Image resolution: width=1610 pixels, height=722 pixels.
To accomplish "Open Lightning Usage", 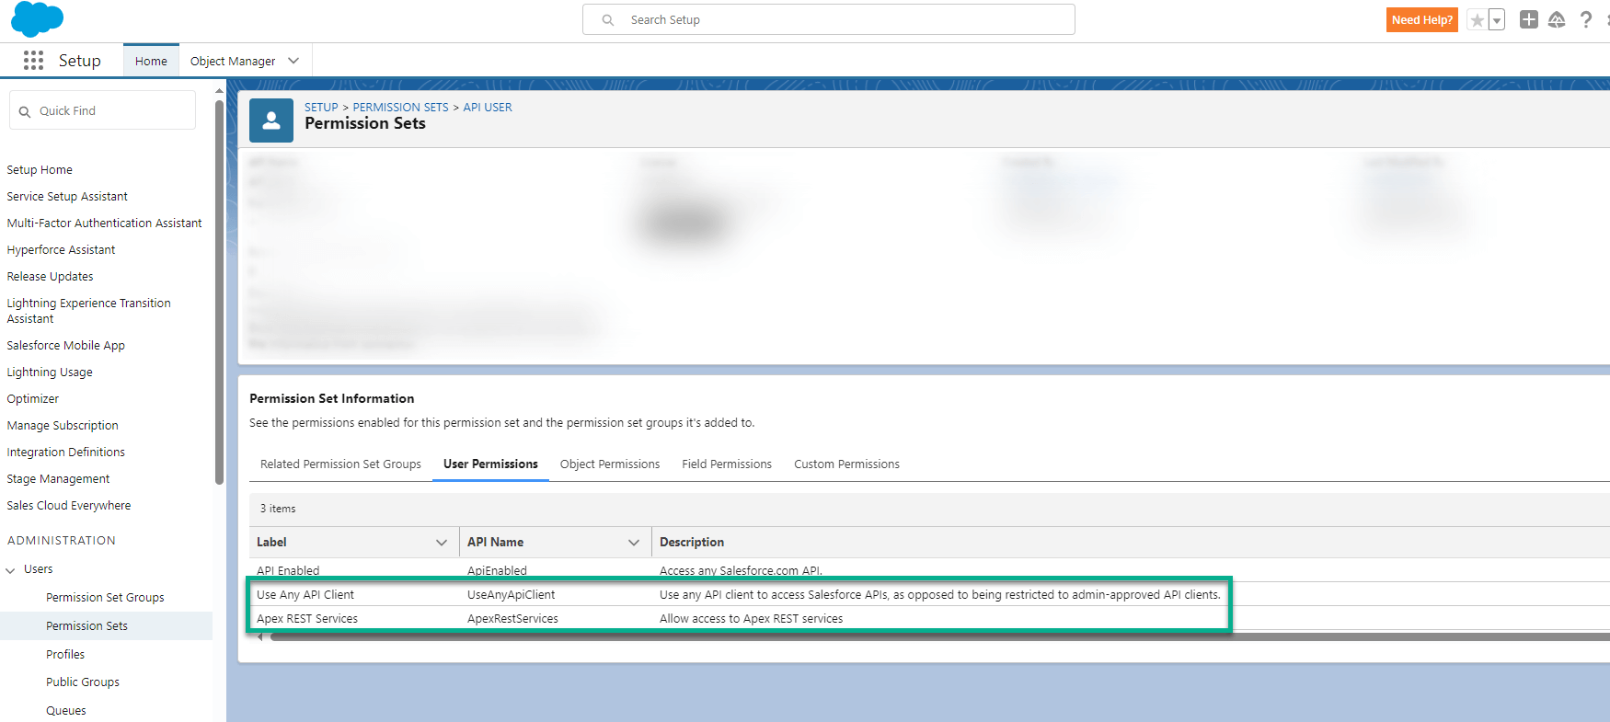I will click(50, 372).
